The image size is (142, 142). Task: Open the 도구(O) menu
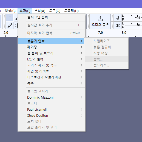click(x=55, y=11)
